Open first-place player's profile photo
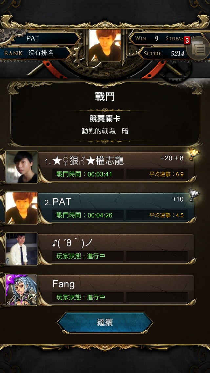Image resolution: width=210 pixels, height=373 pixels. (x=22, y=167)
